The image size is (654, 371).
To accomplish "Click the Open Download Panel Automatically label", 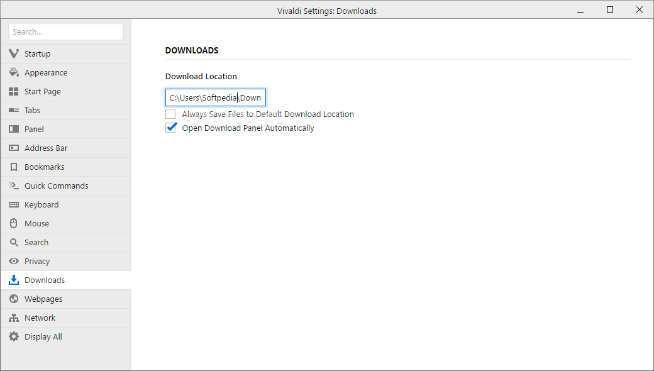I will click(248, 128).
